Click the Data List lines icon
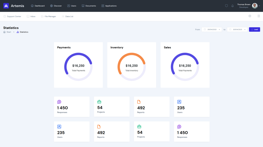The height and width of the screenshot is (147, 263). (x=63, y=16)
